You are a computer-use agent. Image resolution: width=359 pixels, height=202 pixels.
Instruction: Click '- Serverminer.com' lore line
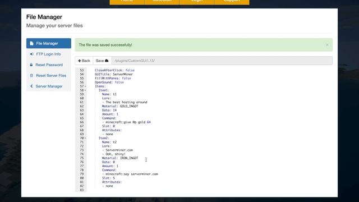coord(117,150)
